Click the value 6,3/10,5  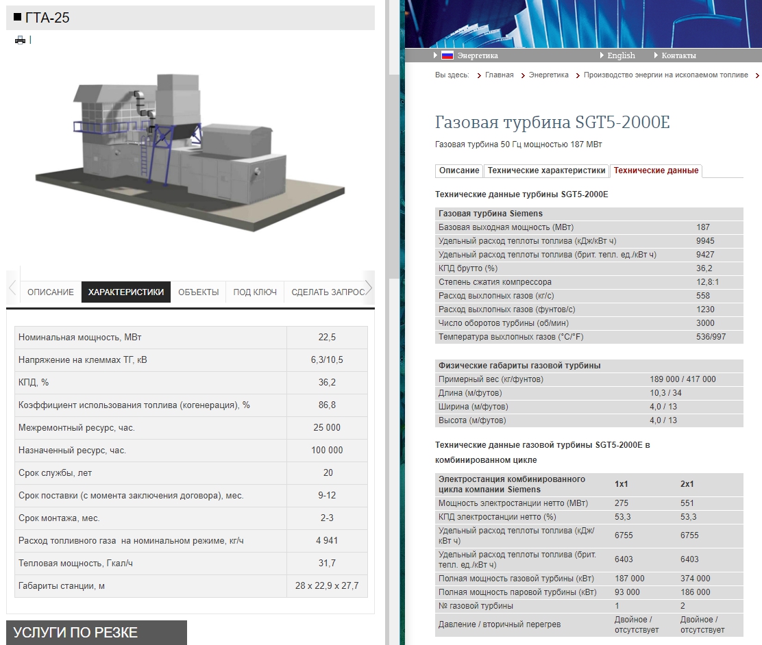point(327,360)
